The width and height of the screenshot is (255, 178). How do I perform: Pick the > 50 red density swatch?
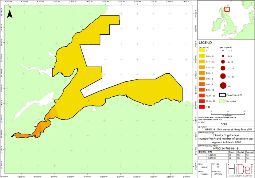pos(202,107)
